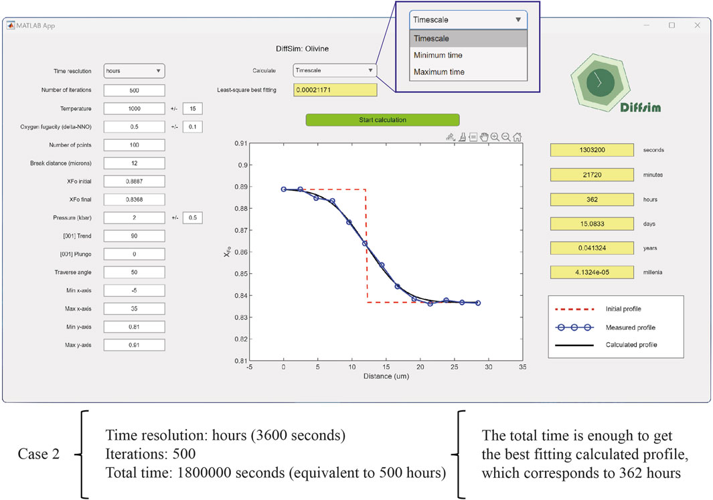Select the brush data tool icon

(x=462, y=137)
